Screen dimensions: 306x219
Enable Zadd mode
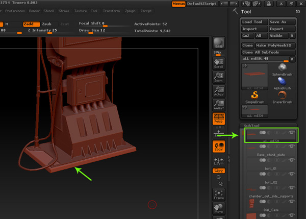tap(32, 24)
